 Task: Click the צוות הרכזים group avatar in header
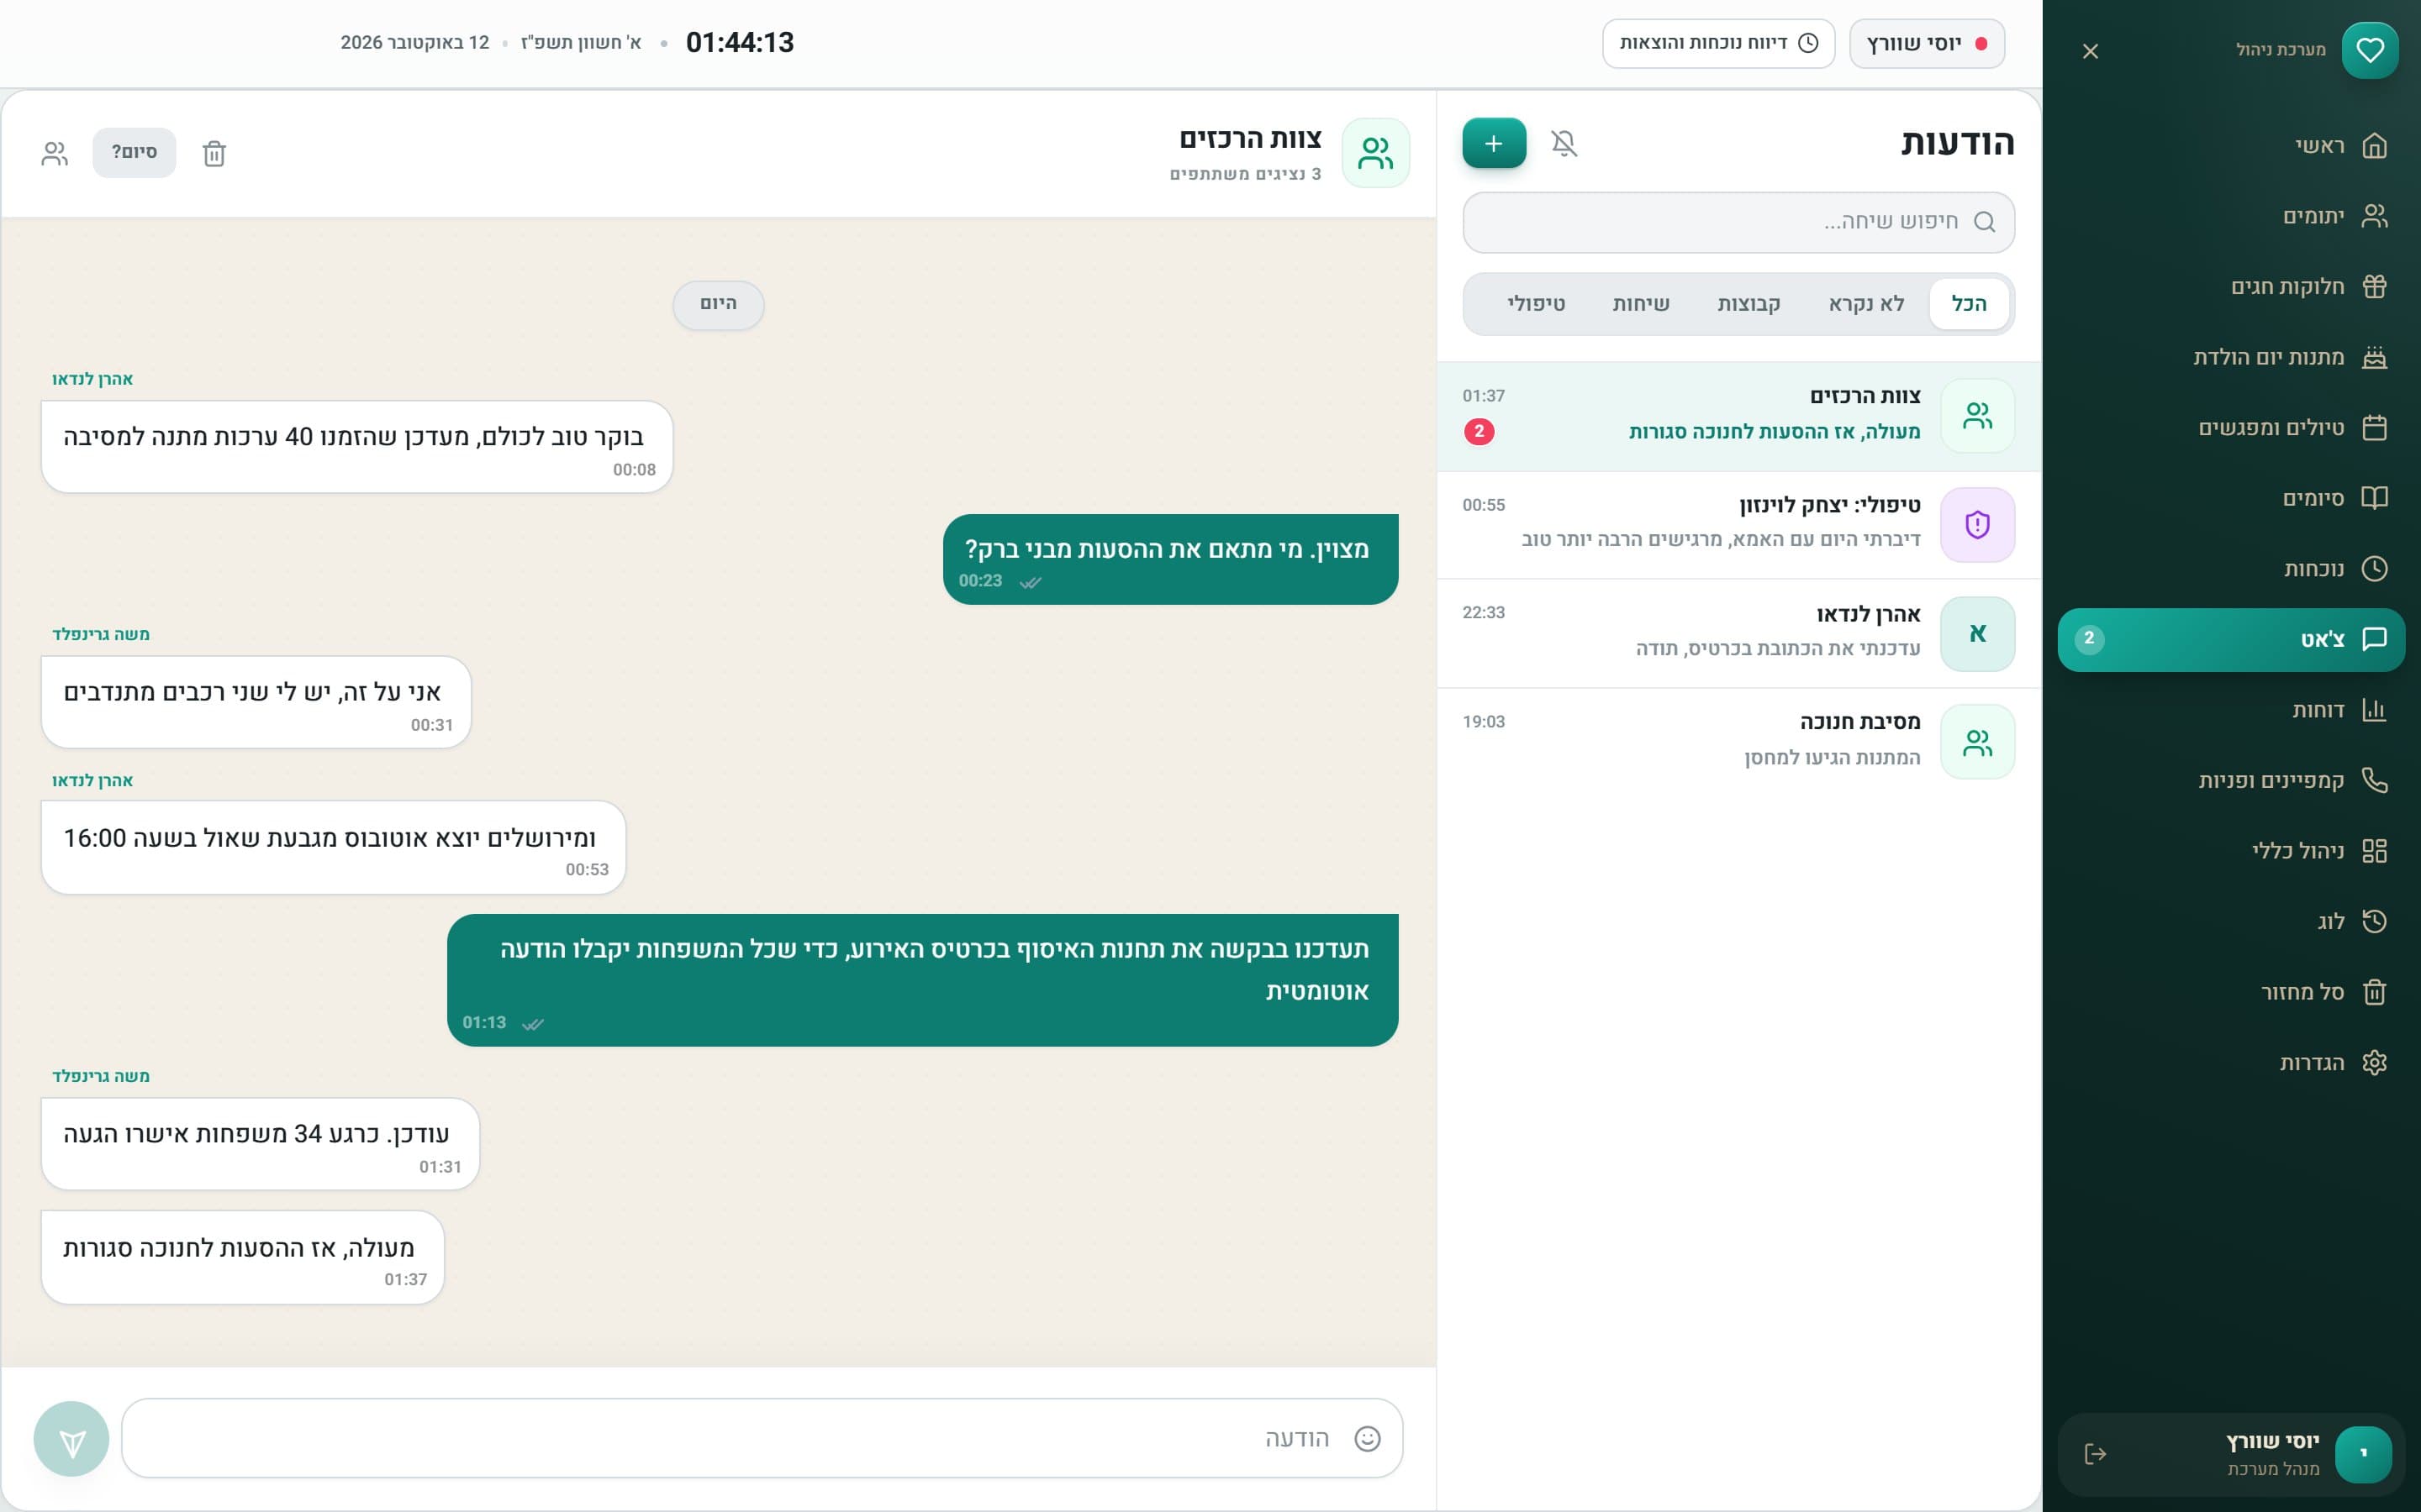[1375, 153]
